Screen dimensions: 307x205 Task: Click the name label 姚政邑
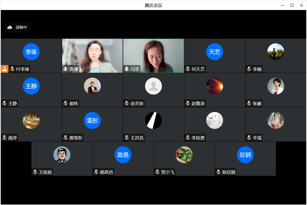point(106,172)
